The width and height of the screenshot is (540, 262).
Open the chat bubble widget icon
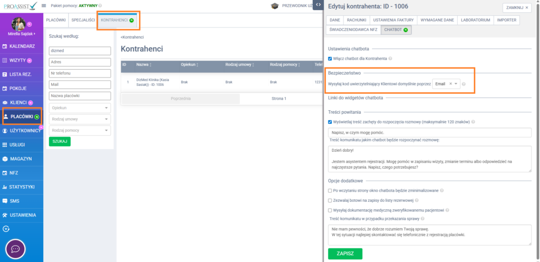click(15, 248)
